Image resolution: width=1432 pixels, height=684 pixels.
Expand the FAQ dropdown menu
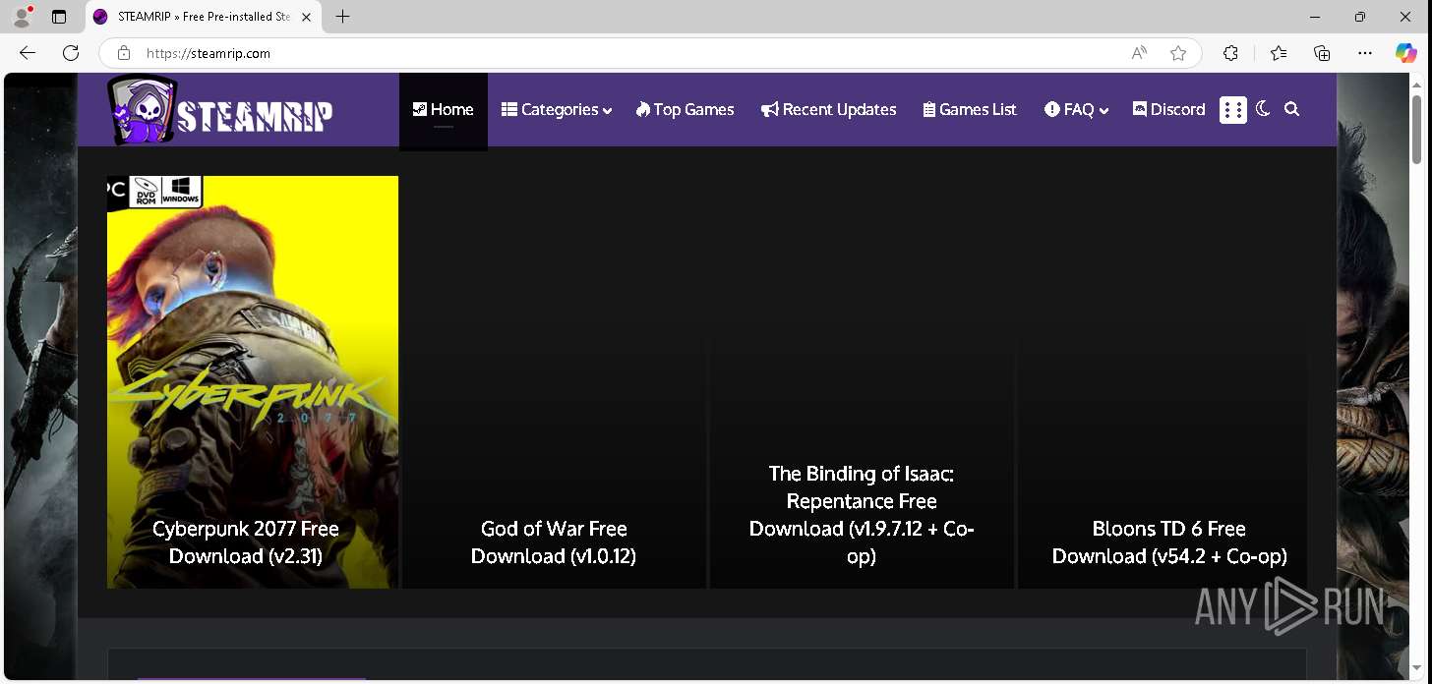[x=1077, y=110]
